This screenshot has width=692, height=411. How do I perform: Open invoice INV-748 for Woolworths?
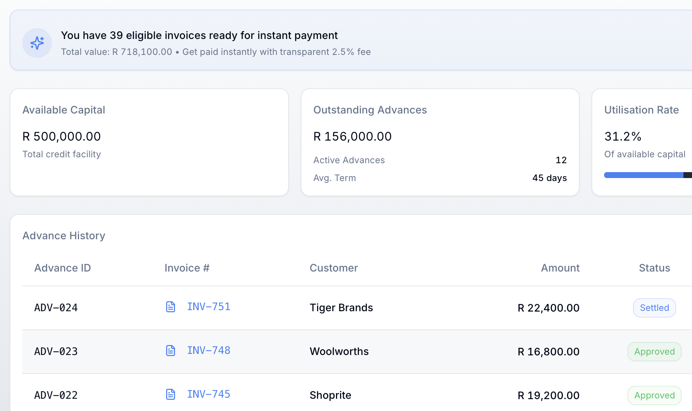click(208, 350)
